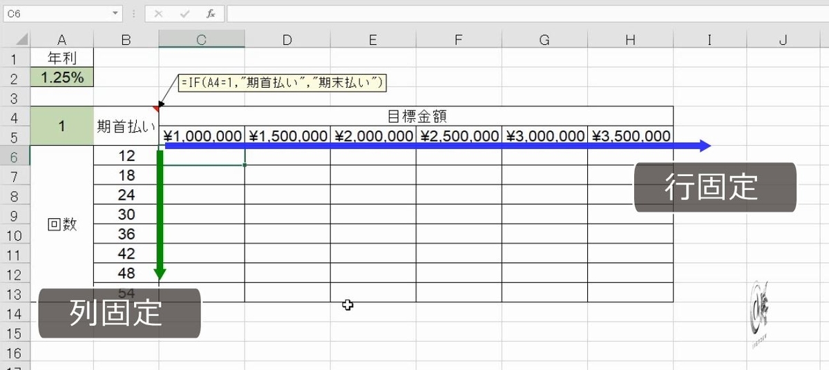
Task: Select column A header
Action: click(x=62, y=40)
